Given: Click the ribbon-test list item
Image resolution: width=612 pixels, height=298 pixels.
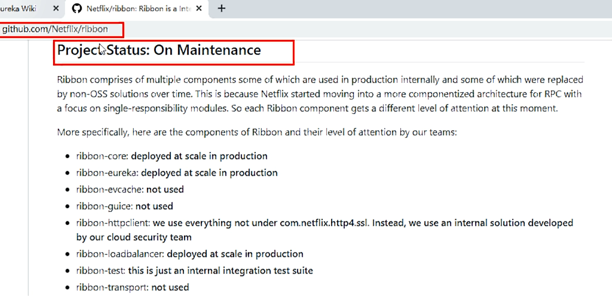Looking at the screenshot, I should pos(194,270).
